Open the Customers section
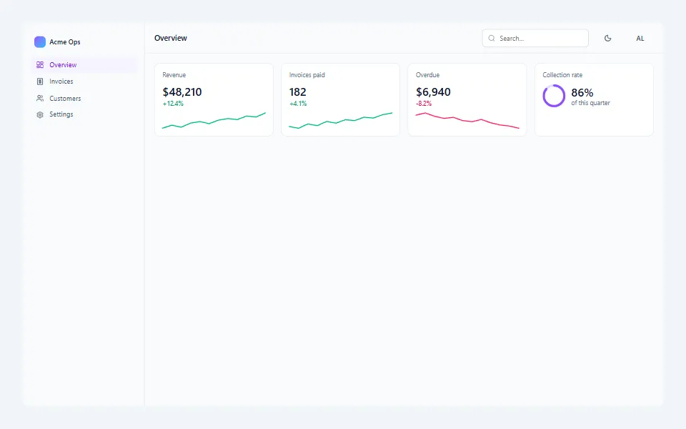Viewport: 686px width, 429px height. click(84, 99)
